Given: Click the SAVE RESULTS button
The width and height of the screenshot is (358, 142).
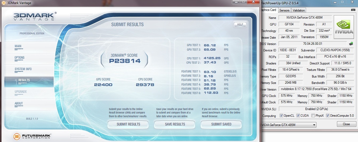Looking at the screenshot, I should 175,124.
